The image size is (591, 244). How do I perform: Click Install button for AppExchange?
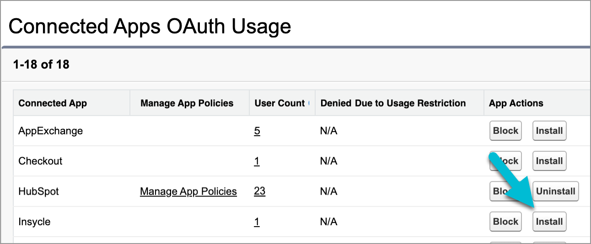(549, 131)
